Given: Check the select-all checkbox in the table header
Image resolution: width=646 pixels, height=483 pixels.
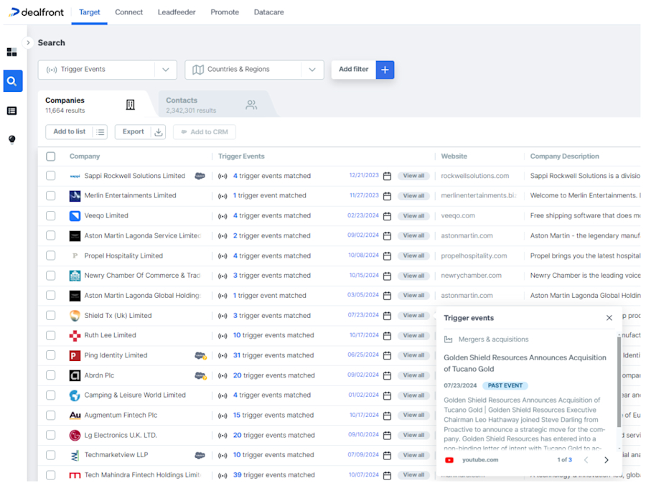Looking at the screenshot, I should (x=50, y=156).
